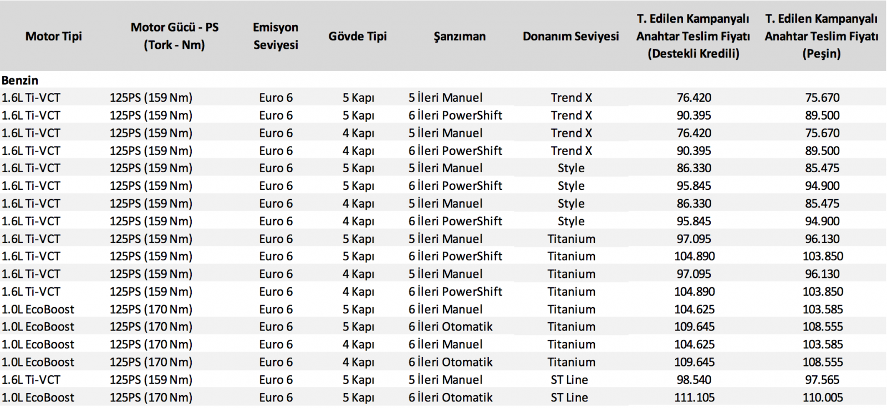Screen dimensions: 887x408
Task: Select 6 İleri Otomatik in the last row
Action: pos(451,397)
